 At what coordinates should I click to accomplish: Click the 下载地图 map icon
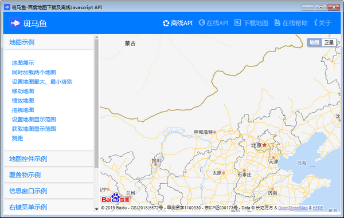(237, 22)
